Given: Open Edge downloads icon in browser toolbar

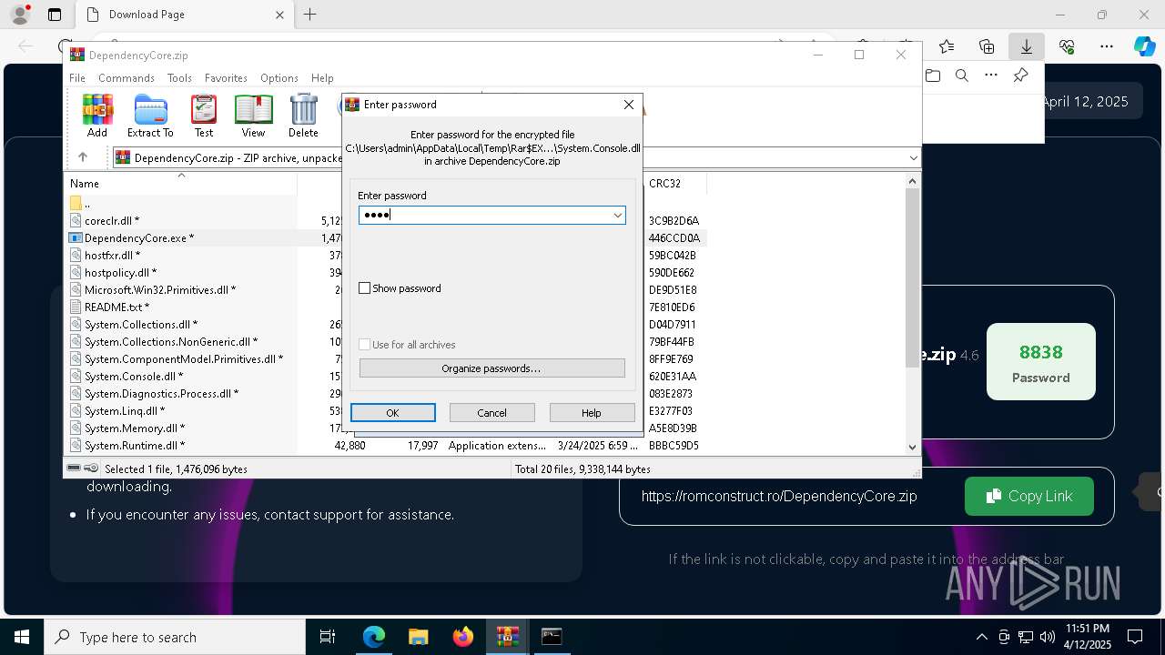Looking at the screenshot, I should click(1026, 46).
